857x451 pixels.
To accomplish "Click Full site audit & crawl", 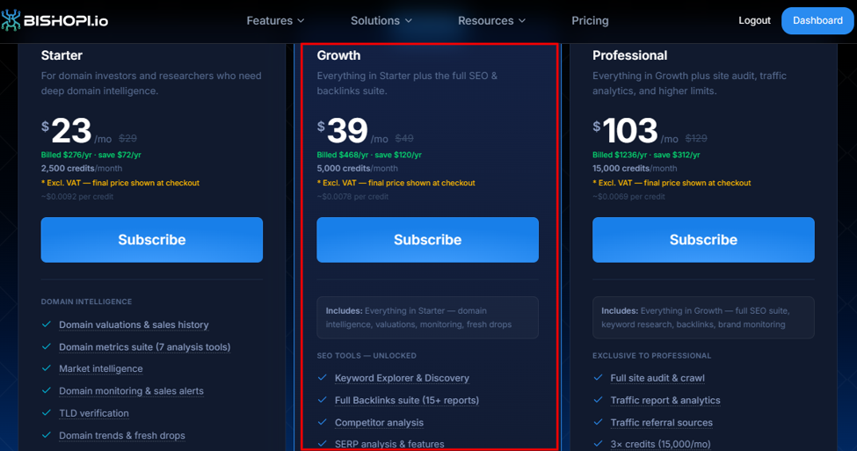I will pos(657,378).
